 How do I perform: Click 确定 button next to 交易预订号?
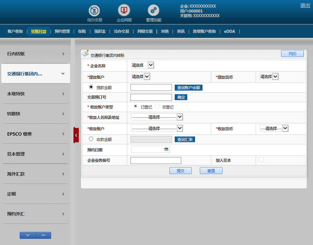181,97
